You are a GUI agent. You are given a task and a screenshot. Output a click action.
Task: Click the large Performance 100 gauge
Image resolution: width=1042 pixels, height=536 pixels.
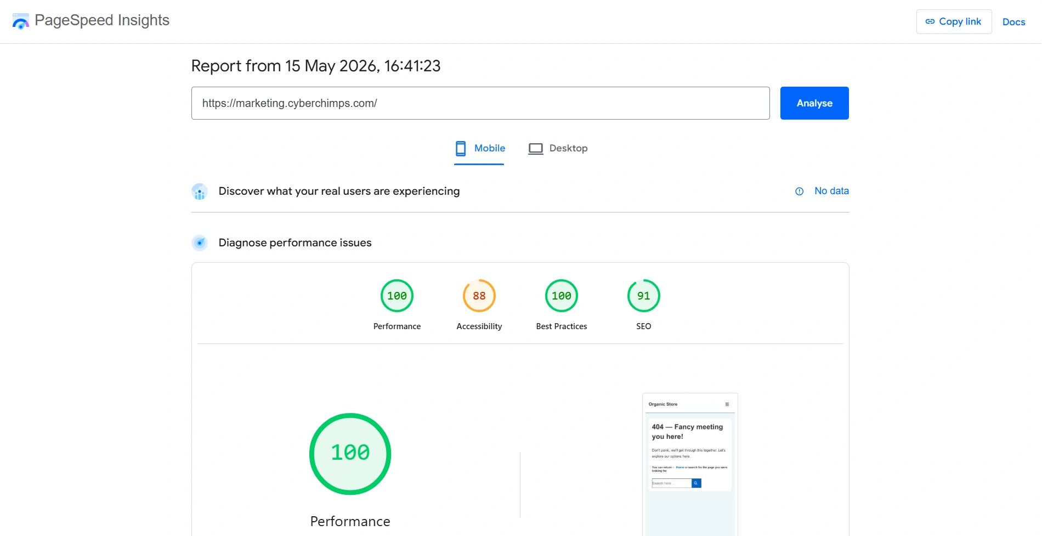(x=350, y=454)
